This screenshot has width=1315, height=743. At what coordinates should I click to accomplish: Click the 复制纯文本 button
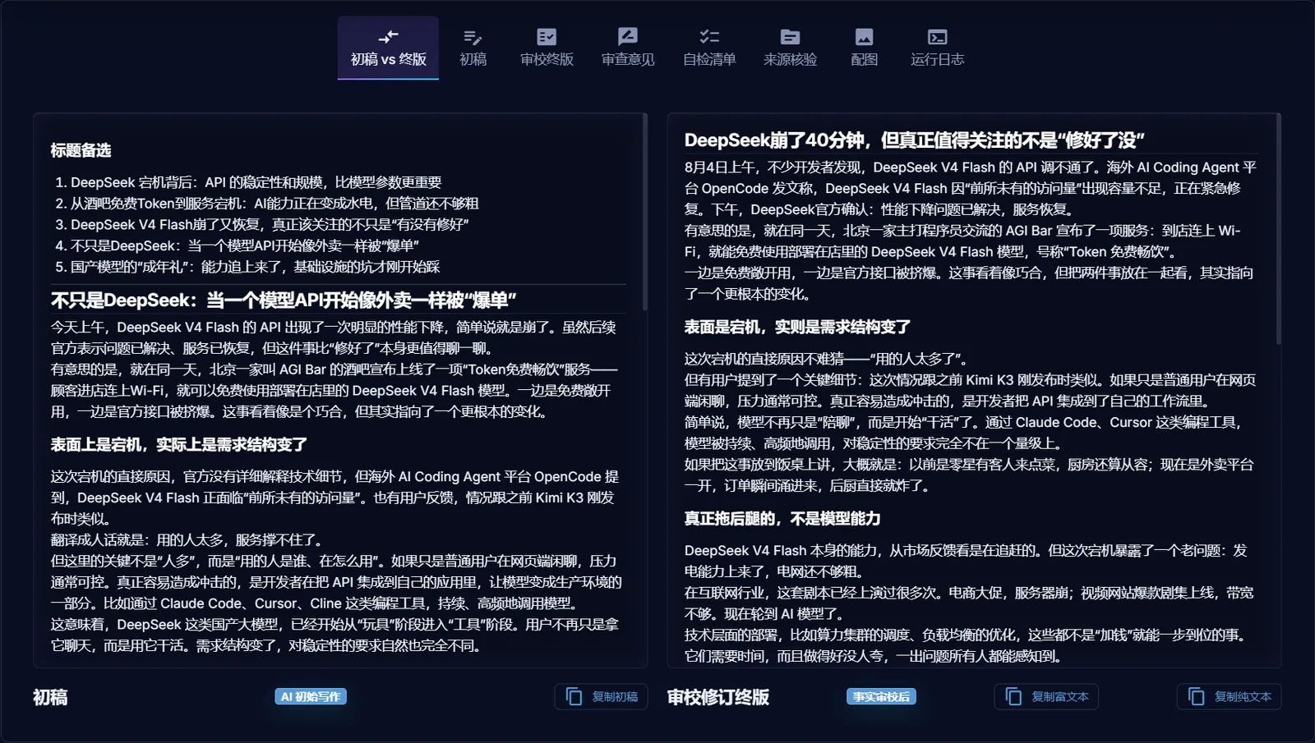point(1229,696)
